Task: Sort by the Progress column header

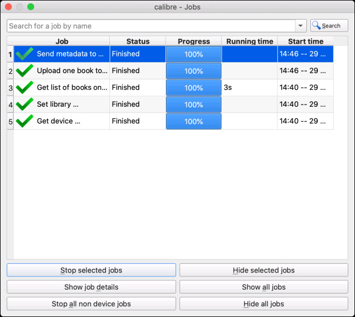Action: 193,41
